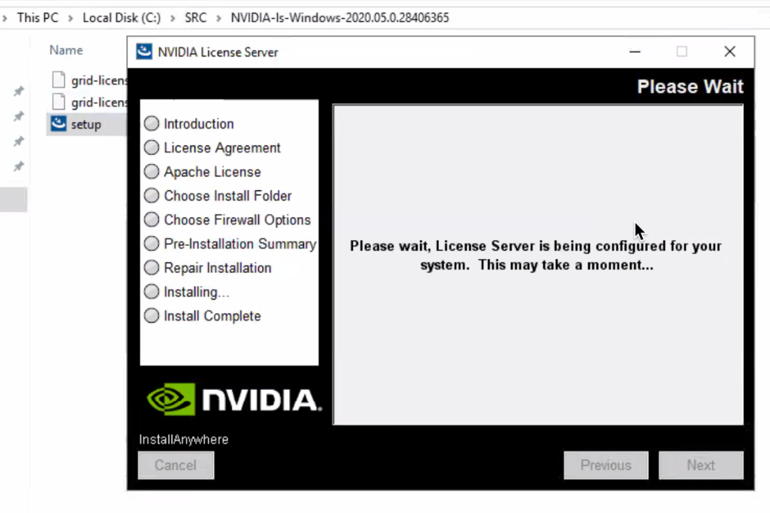Expand breadcrumb chevron after This PC
Screen dimensions: 770x513
[x=71, y=18]
